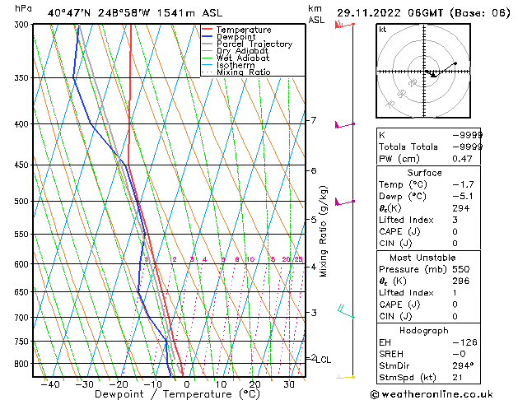Click the 750 hPa pressure label
518x400 pixels.
(x=23, y=342)
